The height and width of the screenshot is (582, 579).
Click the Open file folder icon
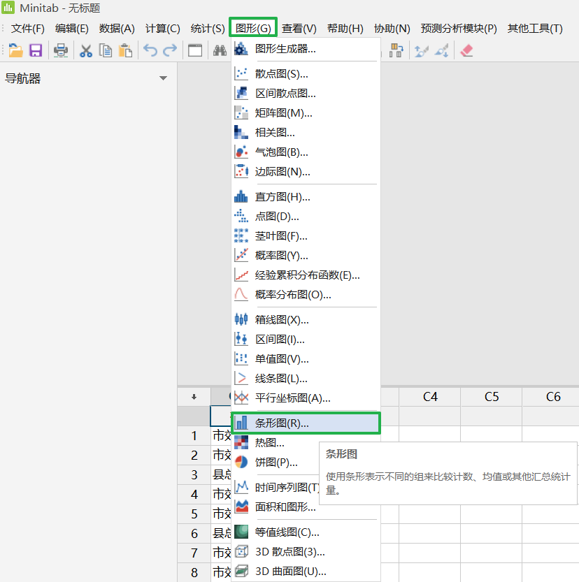pyautogui.click(x=15, y=50)
